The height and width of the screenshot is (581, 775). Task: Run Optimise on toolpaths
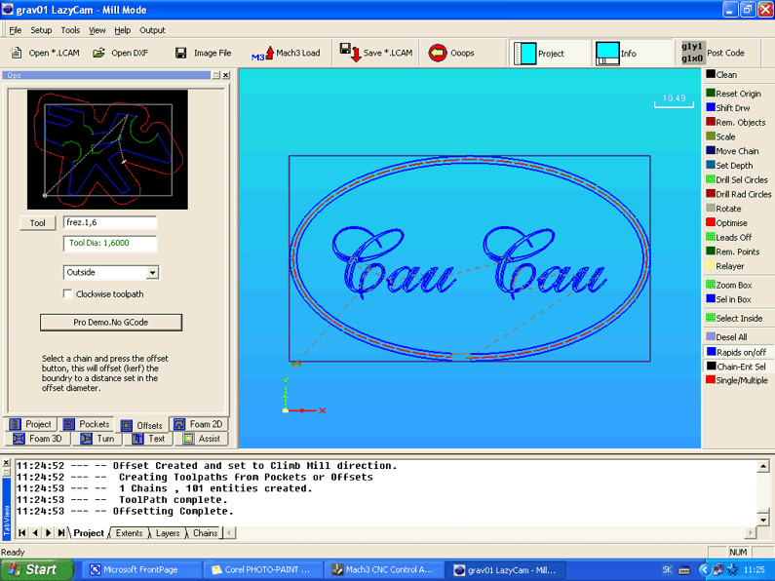click(726, 222)
